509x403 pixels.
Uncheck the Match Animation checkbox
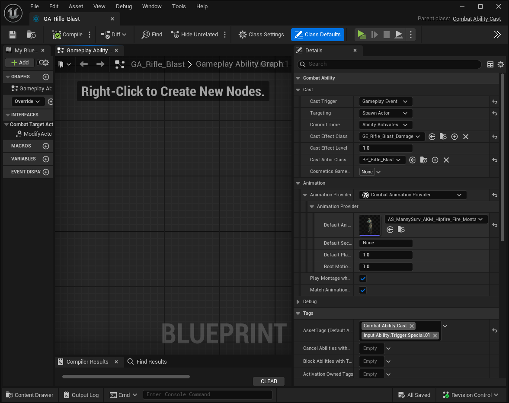(x=363, y=290)
